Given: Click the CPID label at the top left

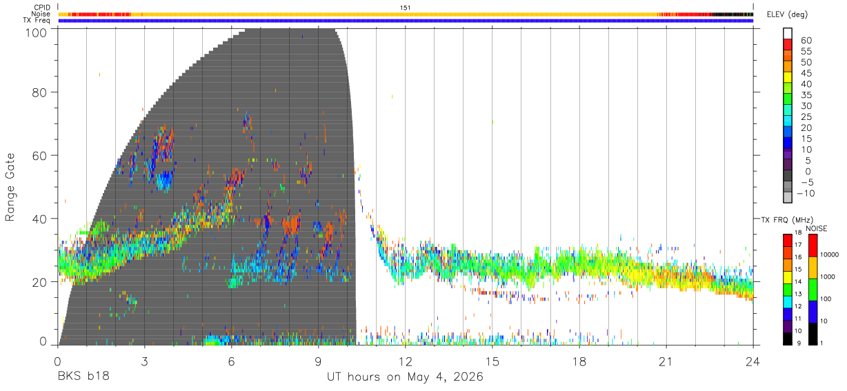Looking at the screenshot, I should [x=41, y=8].
